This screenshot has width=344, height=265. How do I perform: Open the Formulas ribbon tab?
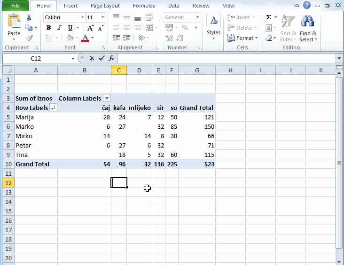(144, 6)
